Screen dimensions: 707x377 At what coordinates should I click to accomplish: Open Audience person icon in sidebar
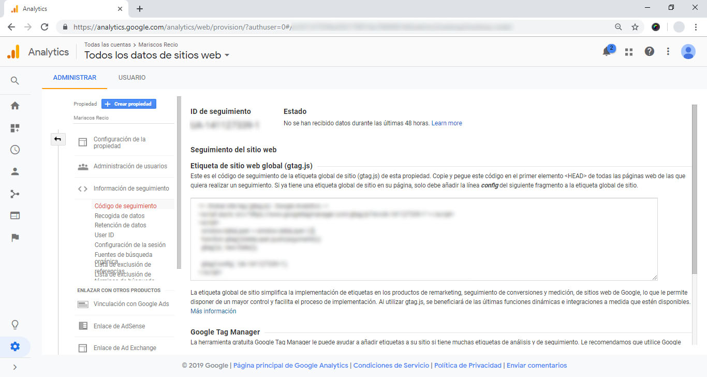[15, 171]
